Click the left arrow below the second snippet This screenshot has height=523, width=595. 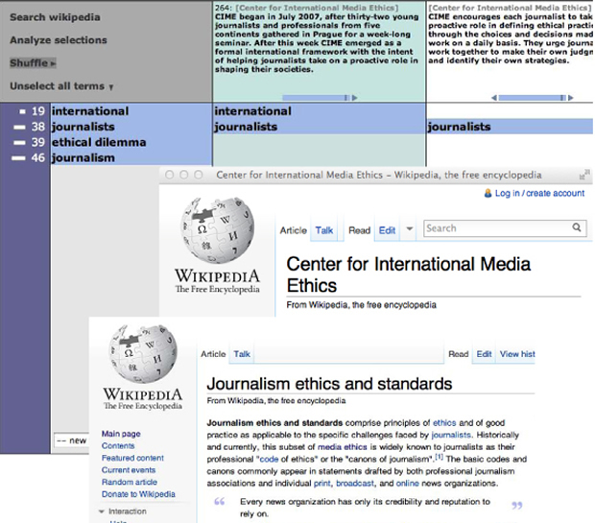[493, 98]
